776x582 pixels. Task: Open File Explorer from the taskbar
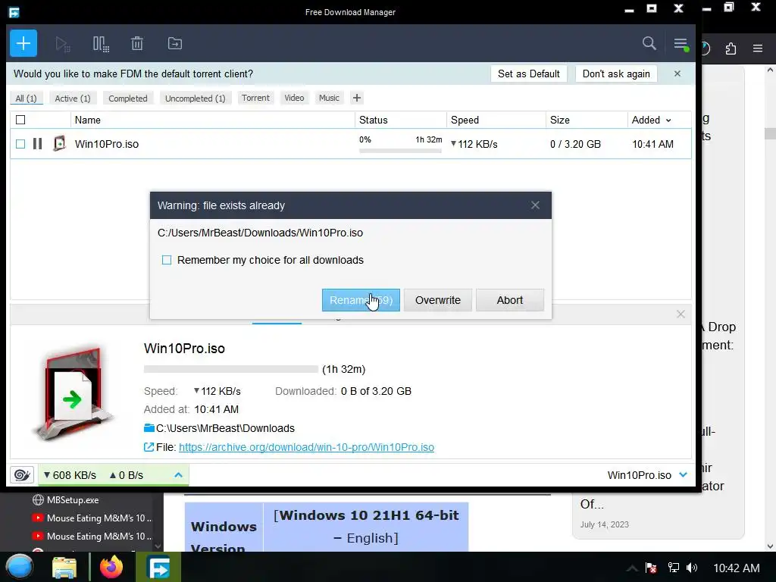(x=64, y=568)
